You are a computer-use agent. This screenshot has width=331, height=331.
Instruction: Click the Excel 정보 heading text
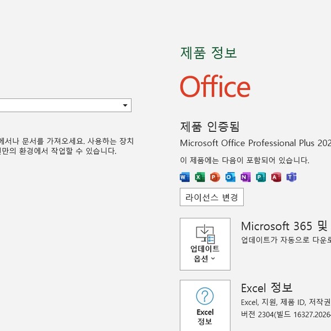click(267, 288)
